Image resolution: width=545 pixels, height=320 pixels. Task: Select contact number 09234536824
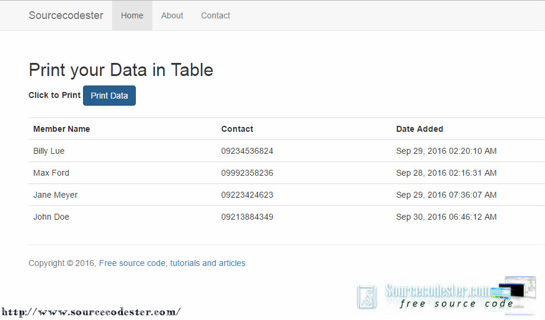tap(247, 151)
